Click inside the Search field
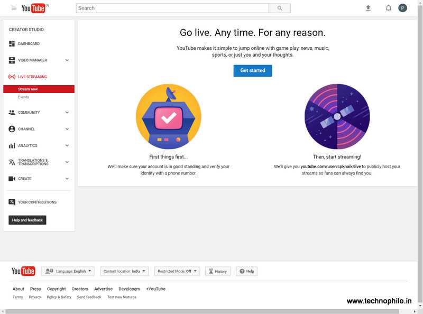423x314 pixels. click(169, 8)
